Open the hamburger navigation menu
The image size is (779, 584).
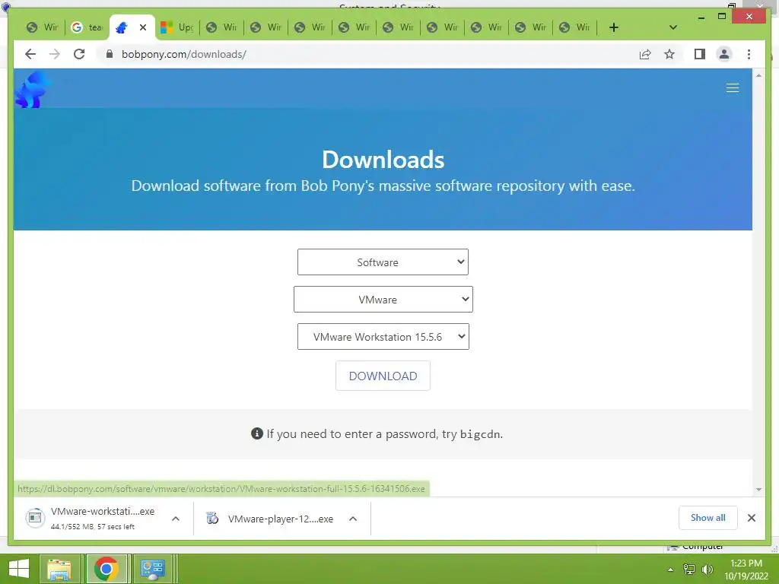(733, 88)
